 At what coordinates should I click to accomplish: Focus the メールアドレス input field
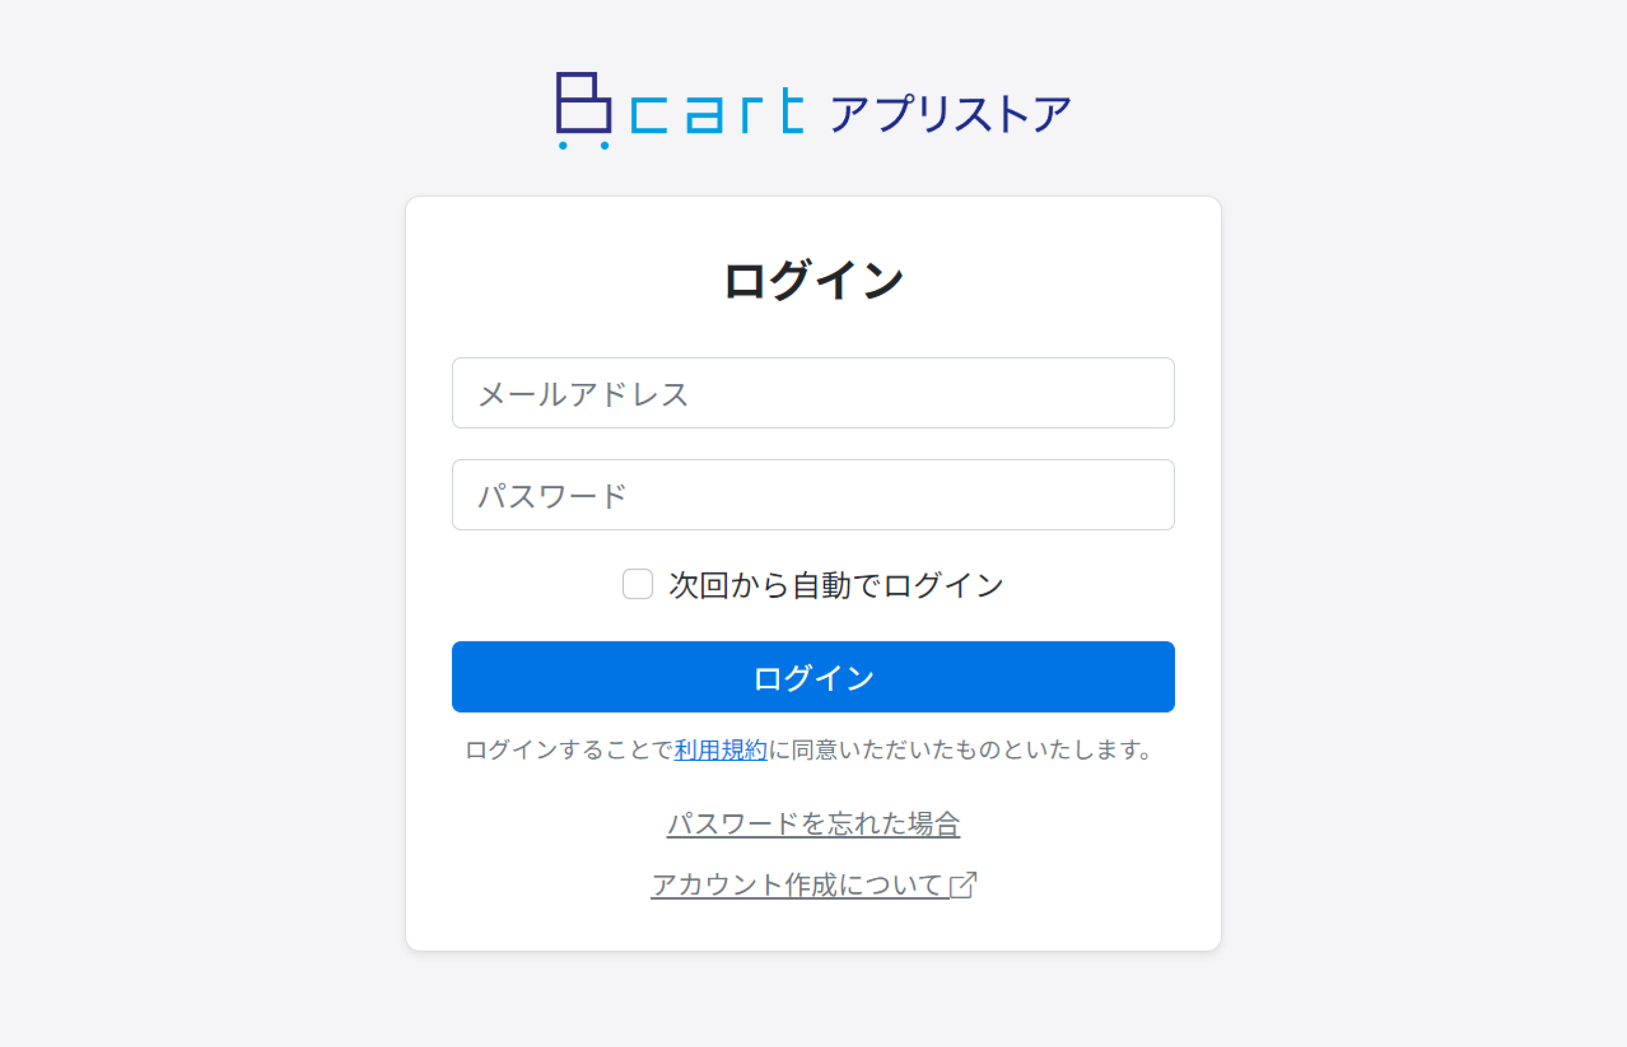tap(813, 393)
